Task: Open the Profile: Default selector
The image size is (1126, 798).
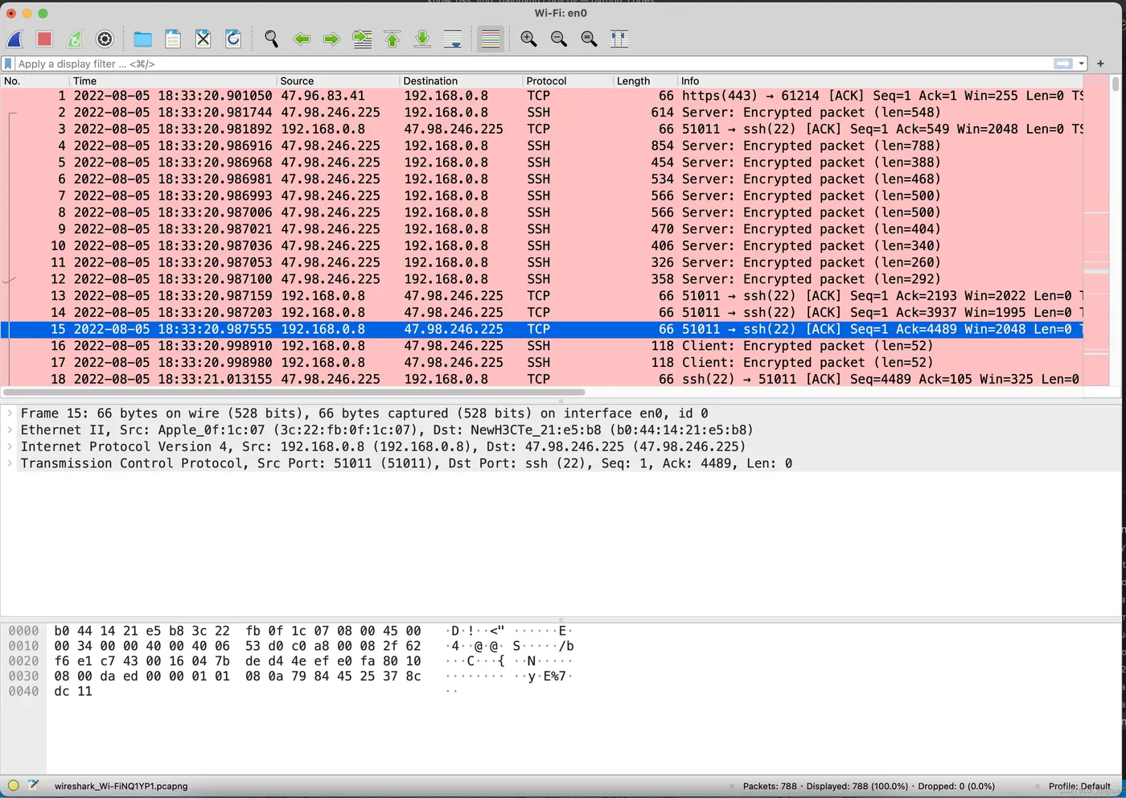Action: pos(1079,786)
